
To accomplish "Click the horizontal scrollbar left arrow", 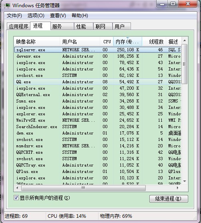I will tap(17, 188).
